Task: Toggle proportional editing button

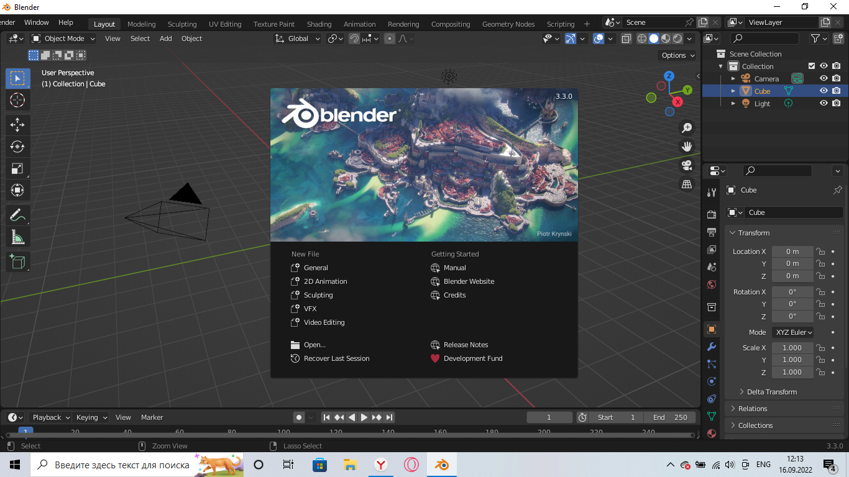Action: coord(390,39)
